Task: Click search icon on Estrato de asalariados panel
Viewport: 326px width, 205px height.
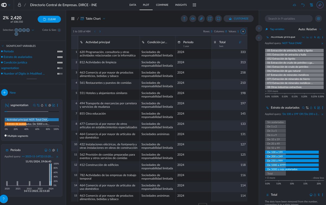Action: (303, 108)
